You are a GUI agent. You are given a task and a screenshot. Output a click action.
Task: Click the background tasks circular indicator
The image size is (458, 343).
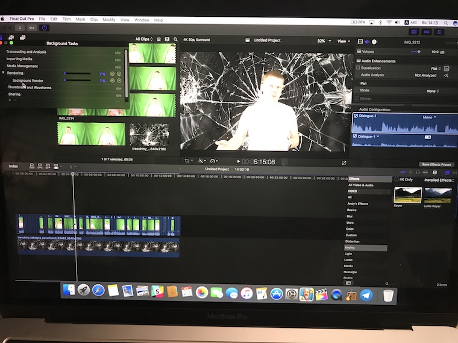click(45, 28)
